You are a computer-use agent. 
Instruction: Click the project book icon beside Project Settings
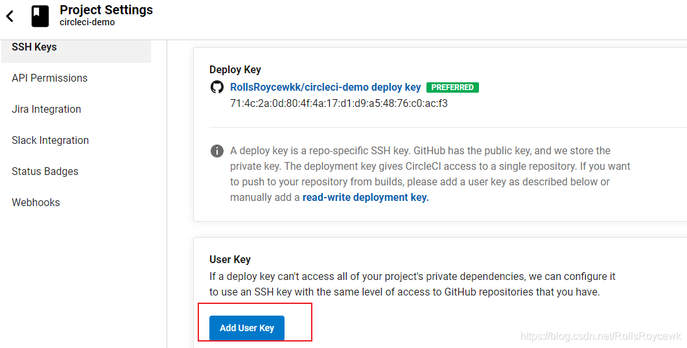(40, 16)
